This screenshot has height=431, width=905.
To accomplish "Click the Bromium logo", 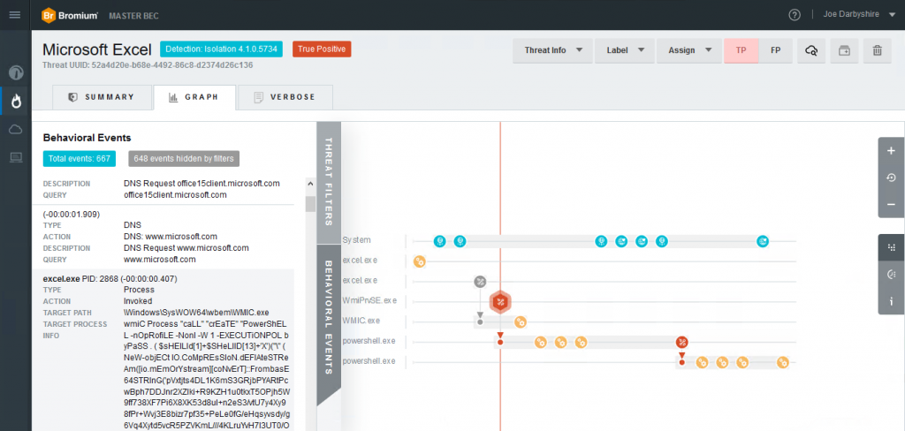I will (x=70, y=15).
